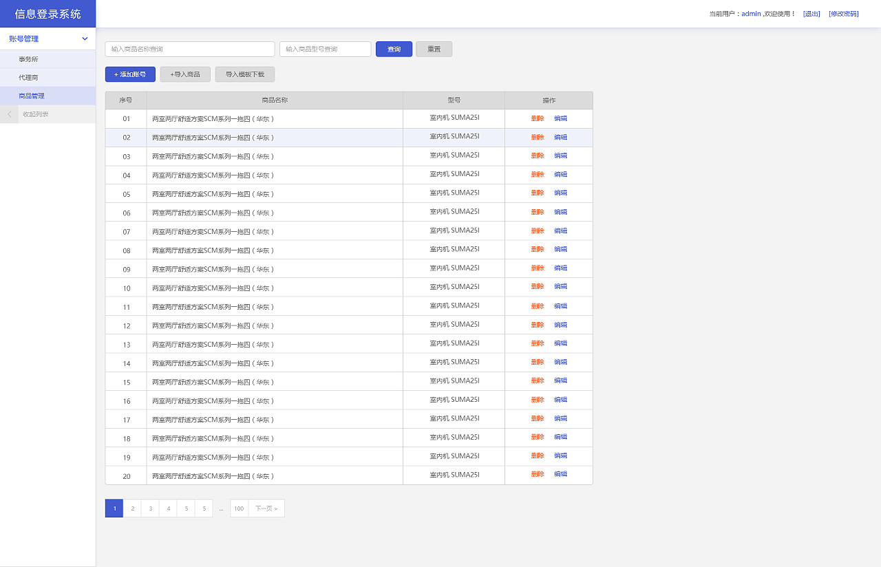Delete row 01 using 删除 link
This screenshot has height=567, width=881.
pos(537,118)
